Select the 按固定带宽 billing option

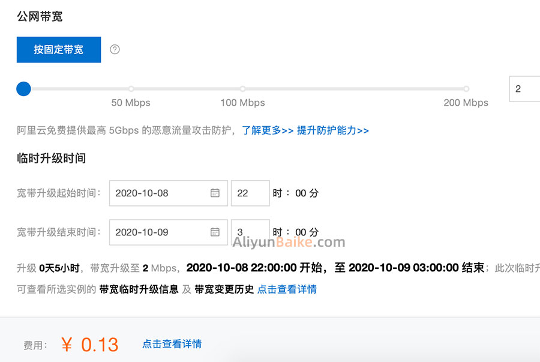[x=59, y=50]
